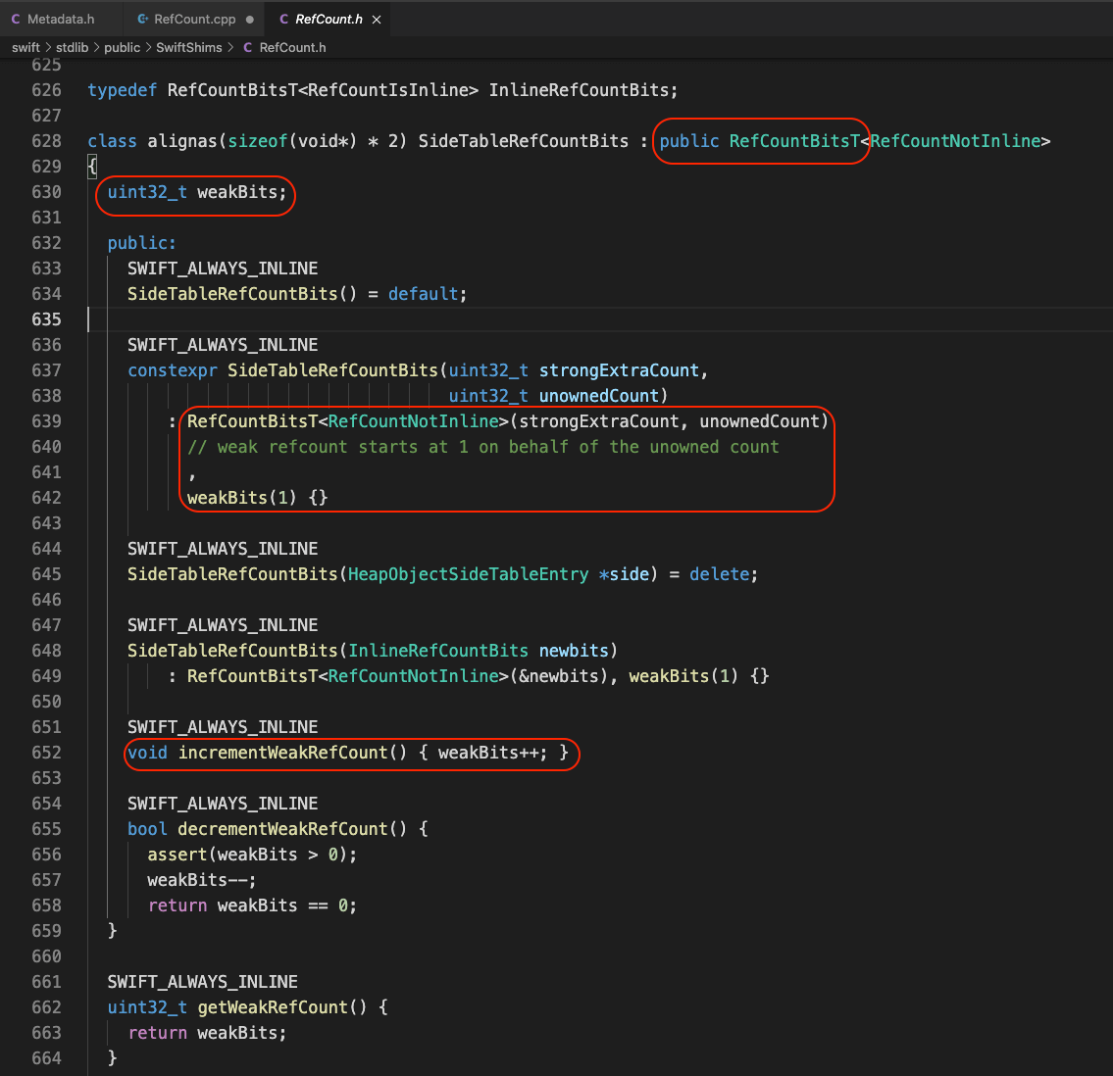Screen dimensions: 1113x1076
Task: Click unownedCount parameter on line 638
Action: 598,396
